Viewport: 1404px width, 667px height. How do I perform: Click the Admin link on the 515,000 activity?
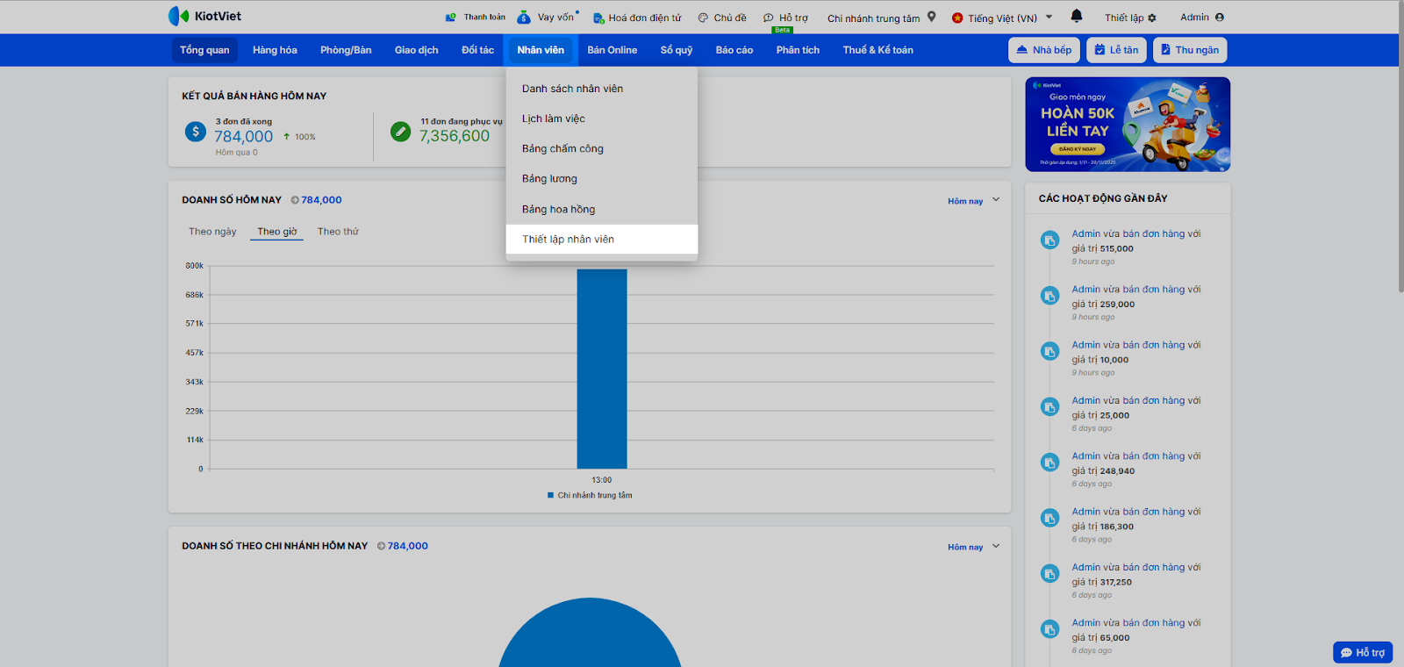[1085, 233]
